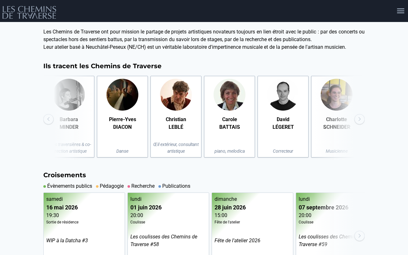Image resolution: width=408 pixels, height=255 pixels.
Task: Click the Les Chemins de Traverse logo
Action: click(29, 12)
